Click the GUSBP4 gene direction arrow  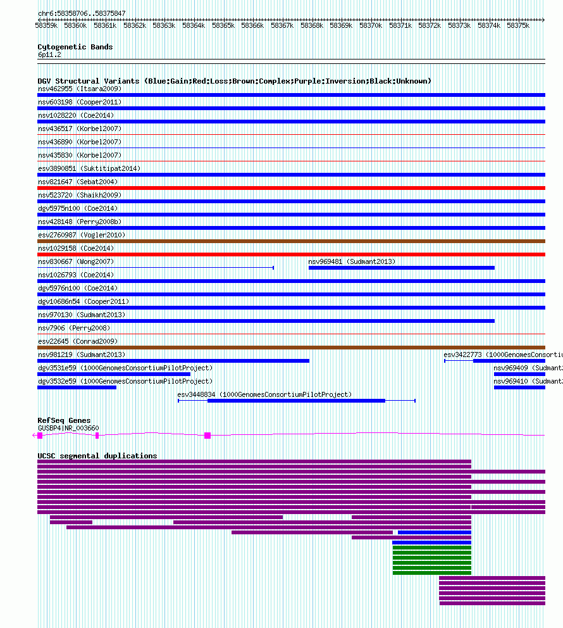coord(34,436)
